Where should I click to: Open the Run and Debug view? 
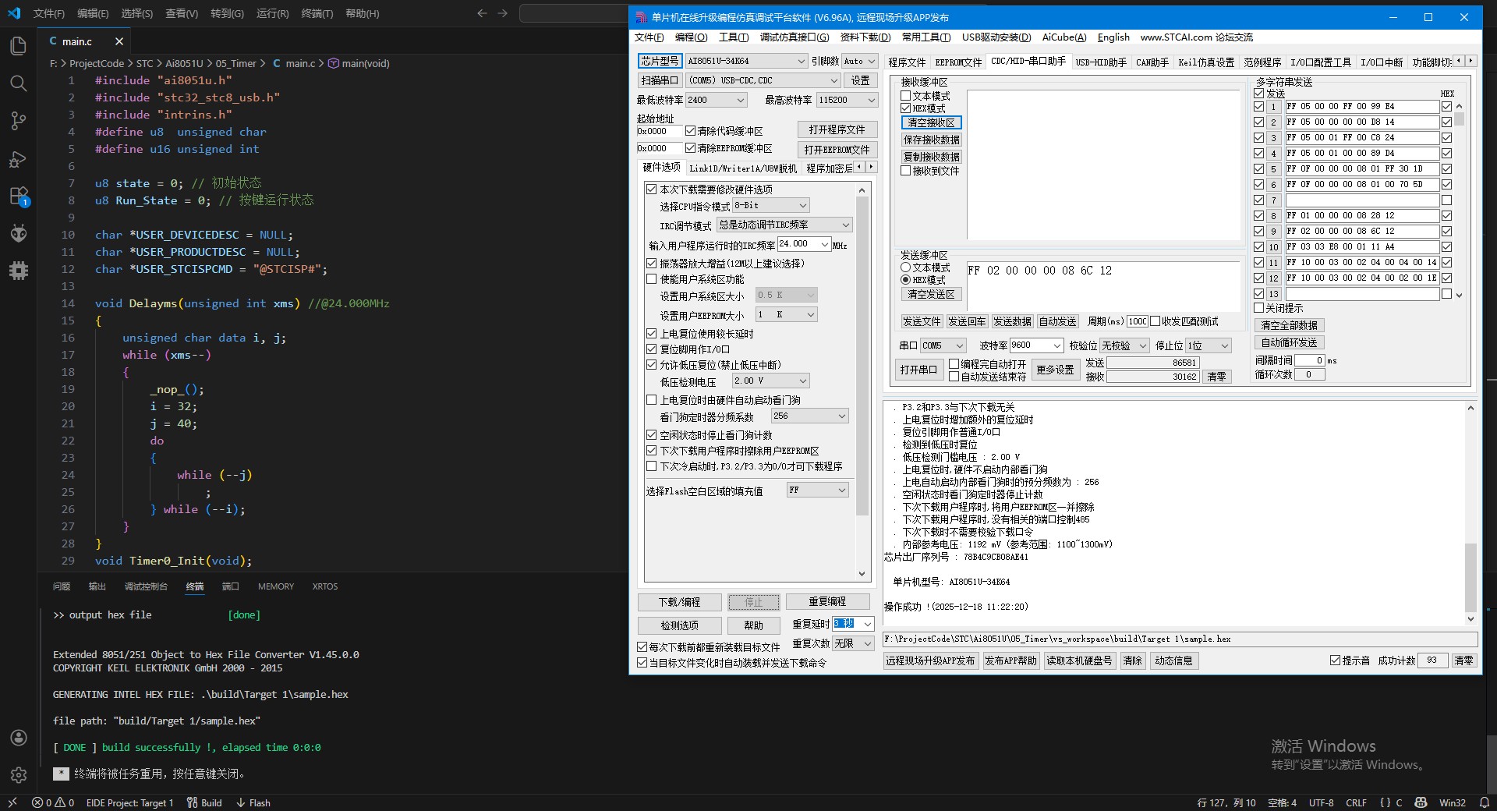click(19, 159)
